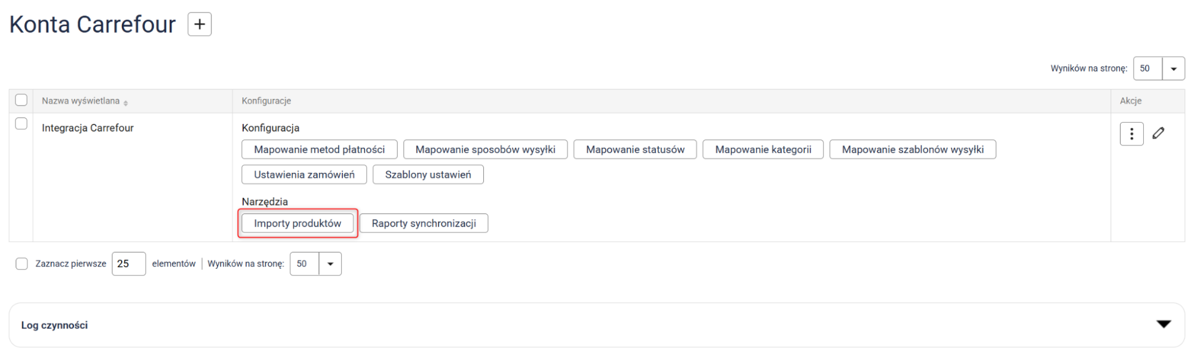
Task: Sort by Nazwa wyświetlana column arrows
Action: tap(125, 103)
